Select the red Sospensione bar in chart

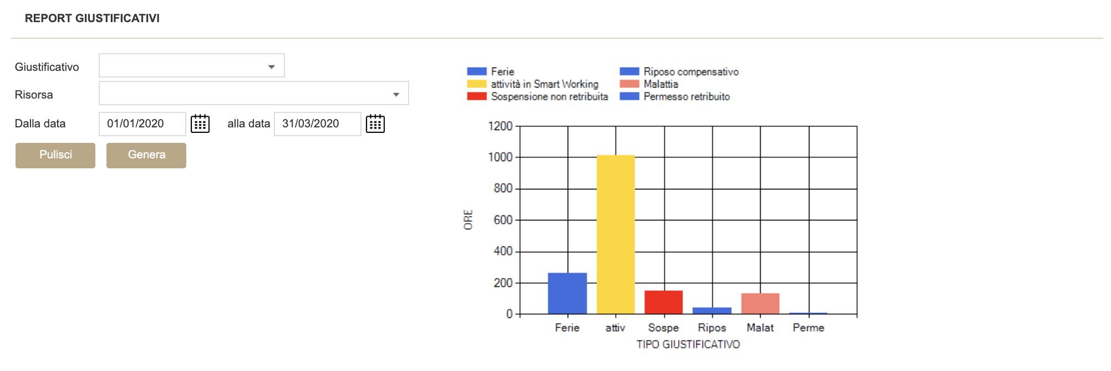664,302
